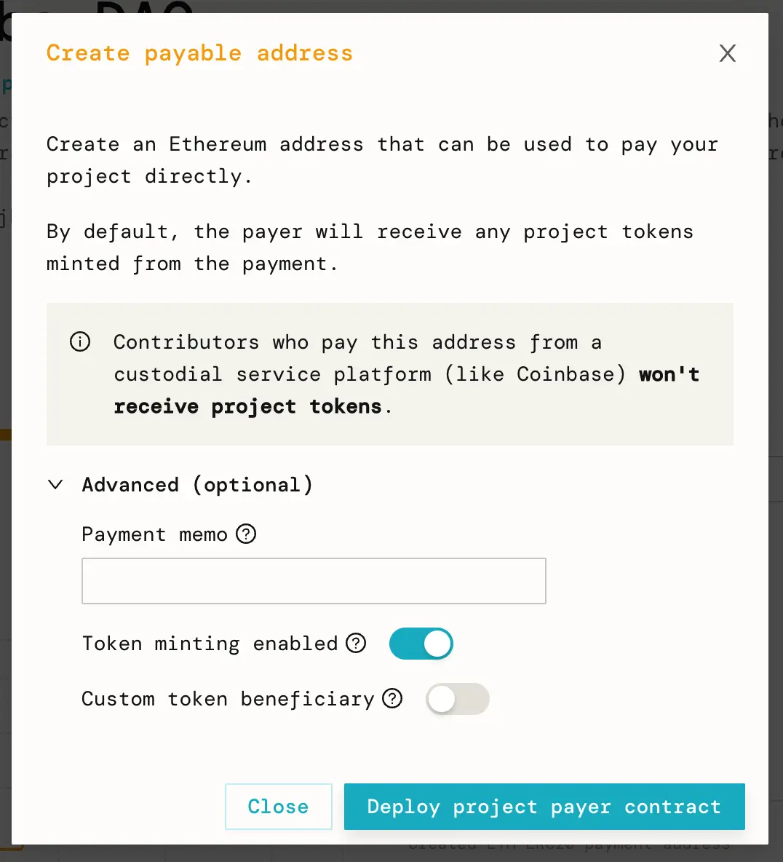
Task: Focus the Payment memo text field
Action: point(314,581)
